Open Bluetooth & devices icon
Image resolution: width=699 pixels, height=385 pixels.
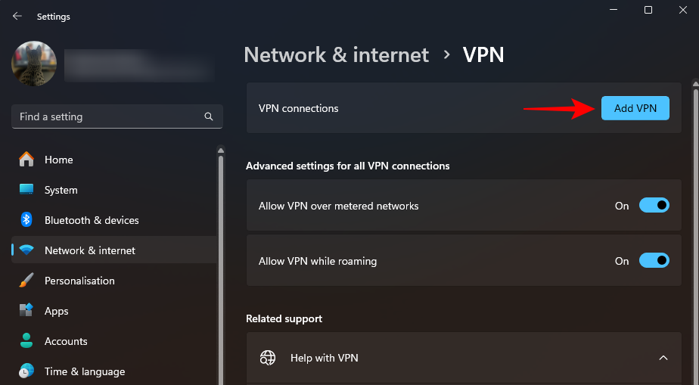[26, 220]
